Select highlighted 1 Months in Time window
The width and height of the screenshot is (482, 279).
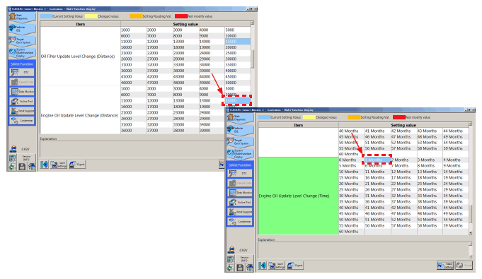(x=377, y=160)
